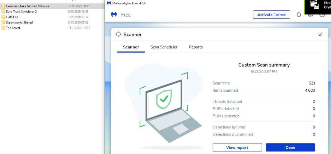The image size is (331, 154).
Task: Select The Forest folder icon
Action: click(x=3, y=28)
